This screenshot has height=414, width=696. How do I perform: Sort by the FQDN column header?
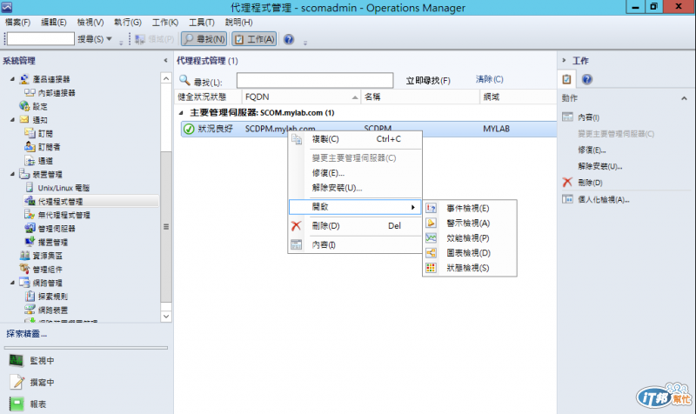point(301,97)
